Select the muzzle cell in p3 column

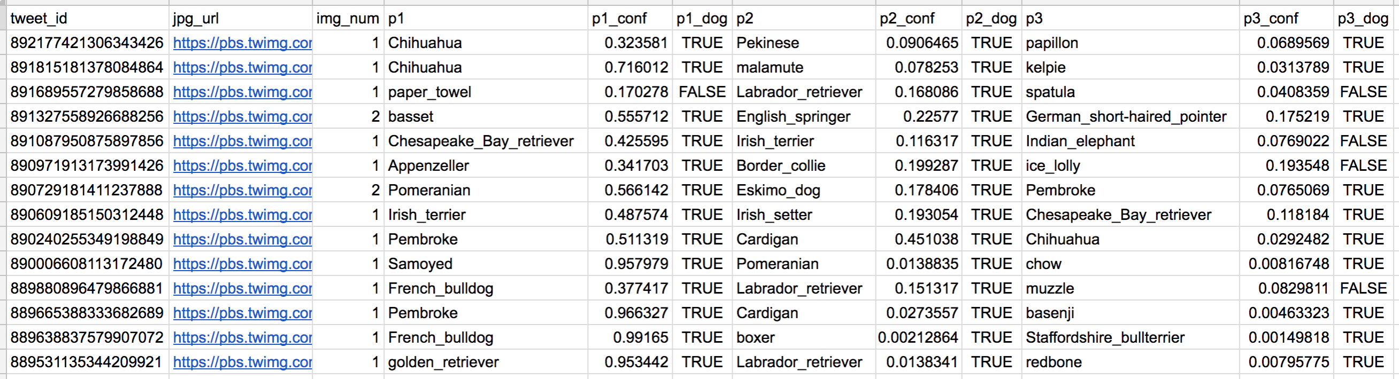(1131, 288)
